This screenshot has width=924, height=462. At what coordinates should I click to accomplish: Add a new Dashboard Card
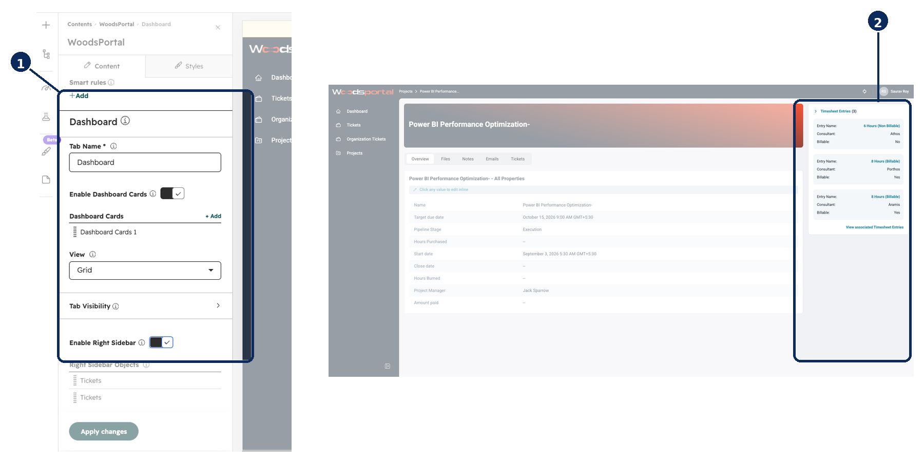click(x=214, y=216)
